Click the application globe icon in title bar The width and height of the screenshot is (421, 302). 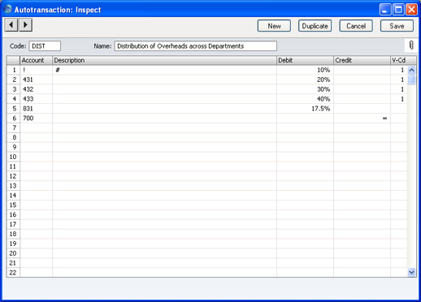(8, 9)
